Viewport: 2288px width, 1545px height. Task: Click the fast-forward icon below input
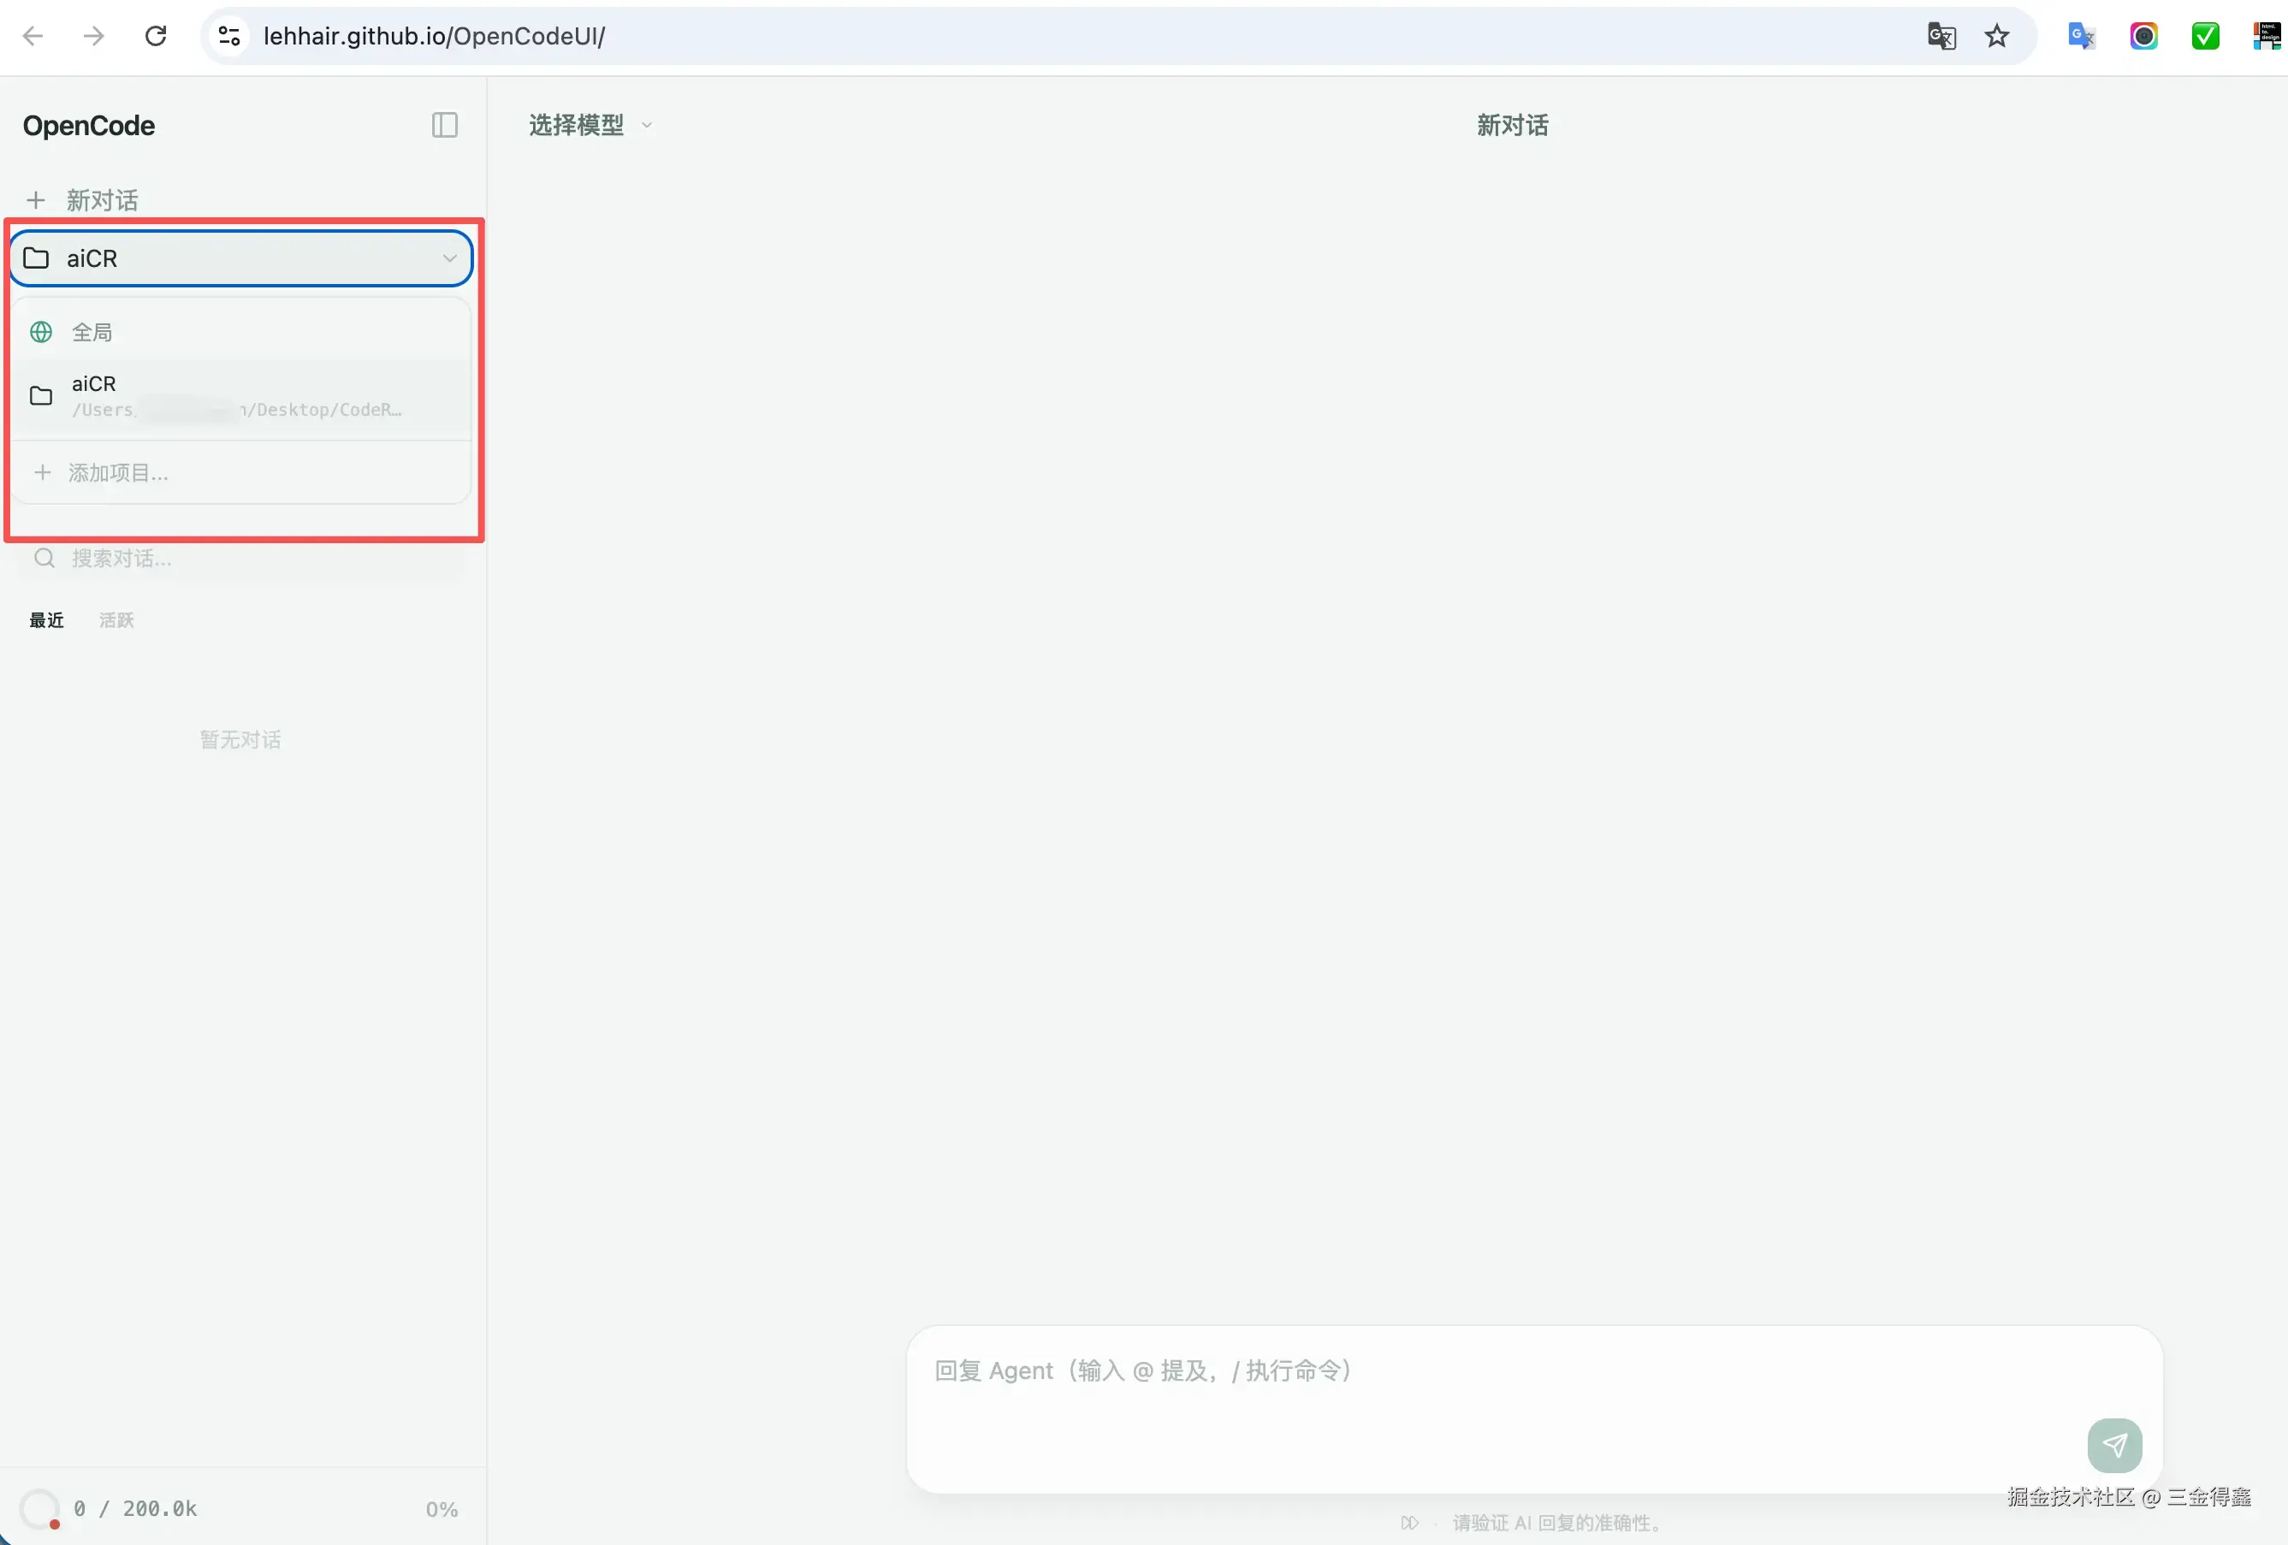(1409, 1523)
